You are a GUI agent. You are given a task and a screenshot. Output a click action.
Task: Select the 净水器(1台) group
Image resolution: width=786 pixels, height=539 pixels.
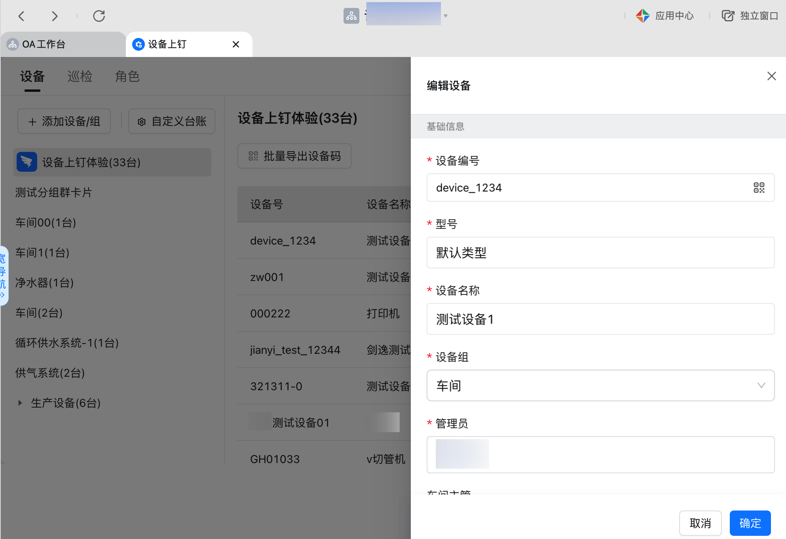pos(44,283)
